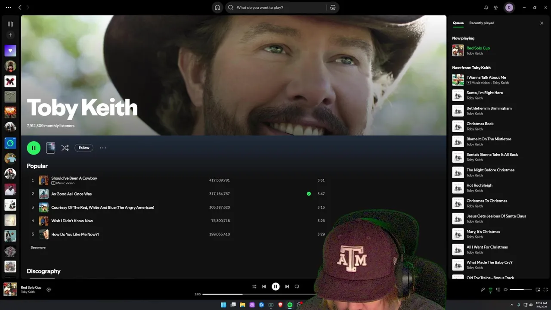Mute the volume speaker icon
The height and width of the screenshot is (310, 551).
point(506,290)
